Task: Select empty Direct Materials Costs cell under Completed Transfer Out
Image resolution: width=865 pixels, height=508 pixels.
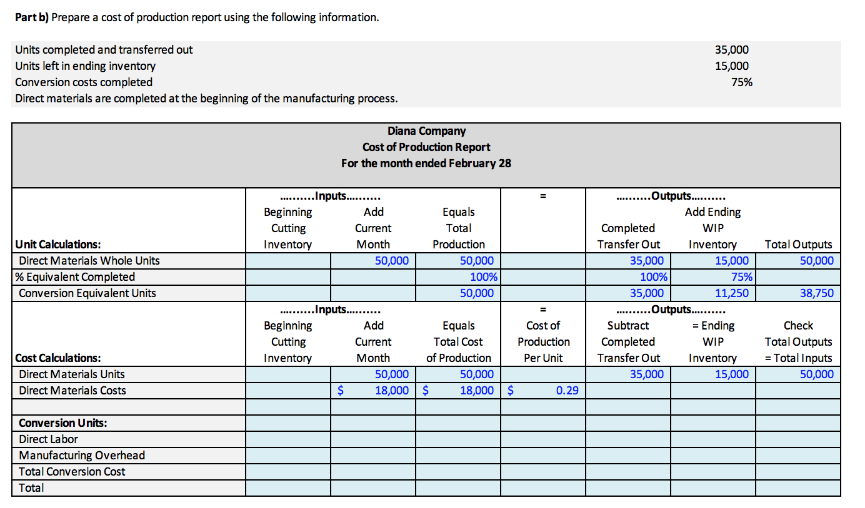Action: pyautogui.click(x=628, y=391)
